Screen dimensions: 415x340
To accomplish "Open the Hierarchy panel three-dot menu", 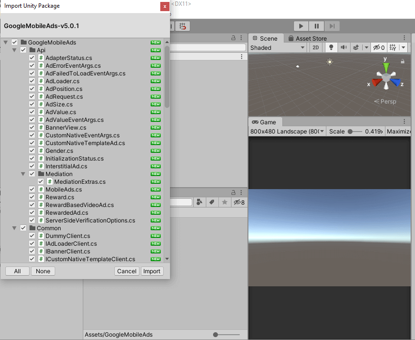I will coord(241,38).
